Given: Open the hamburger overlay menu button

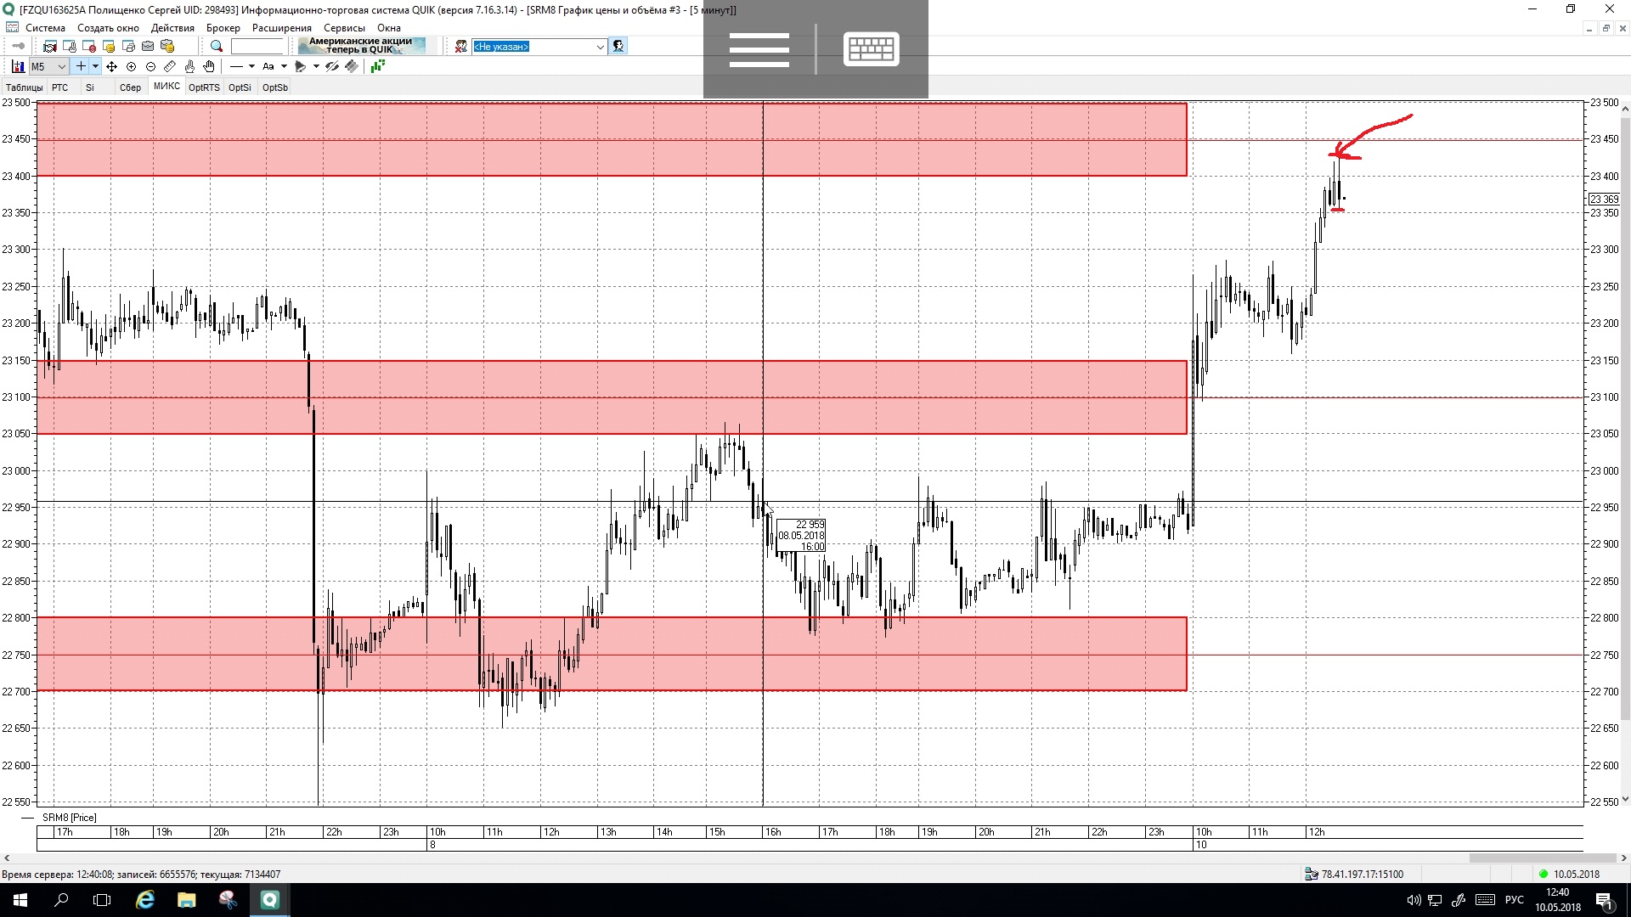Looking at the screenshot, I should (x=759, y=49).
